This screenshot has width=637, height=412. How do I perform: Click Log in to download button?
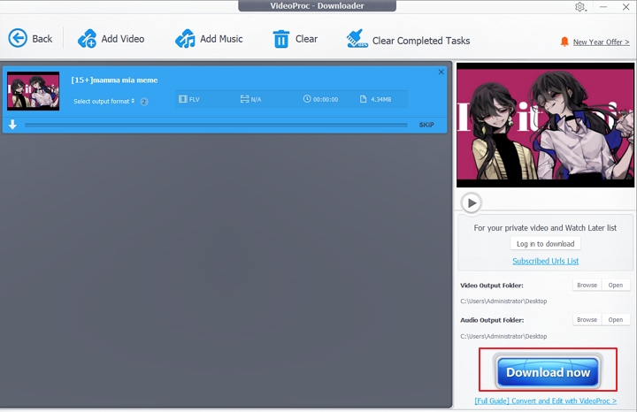[x=545, y=243]
